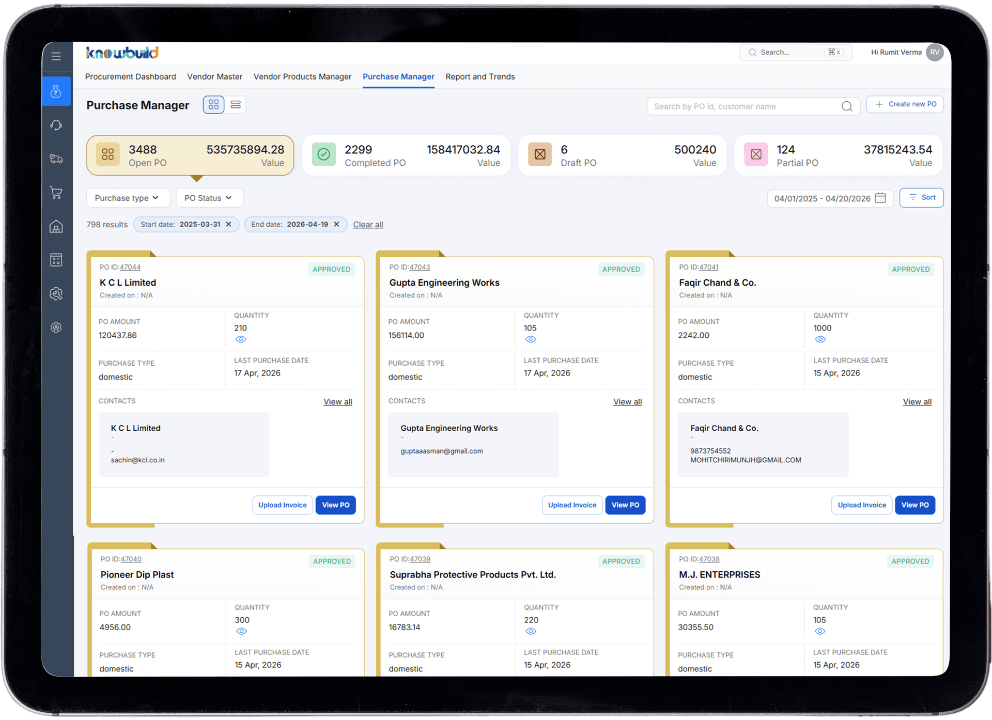Click the magnifier icon in PO search box
This screenshot has width=992, height=720.
pyautogui.click(x=846, y=106)
